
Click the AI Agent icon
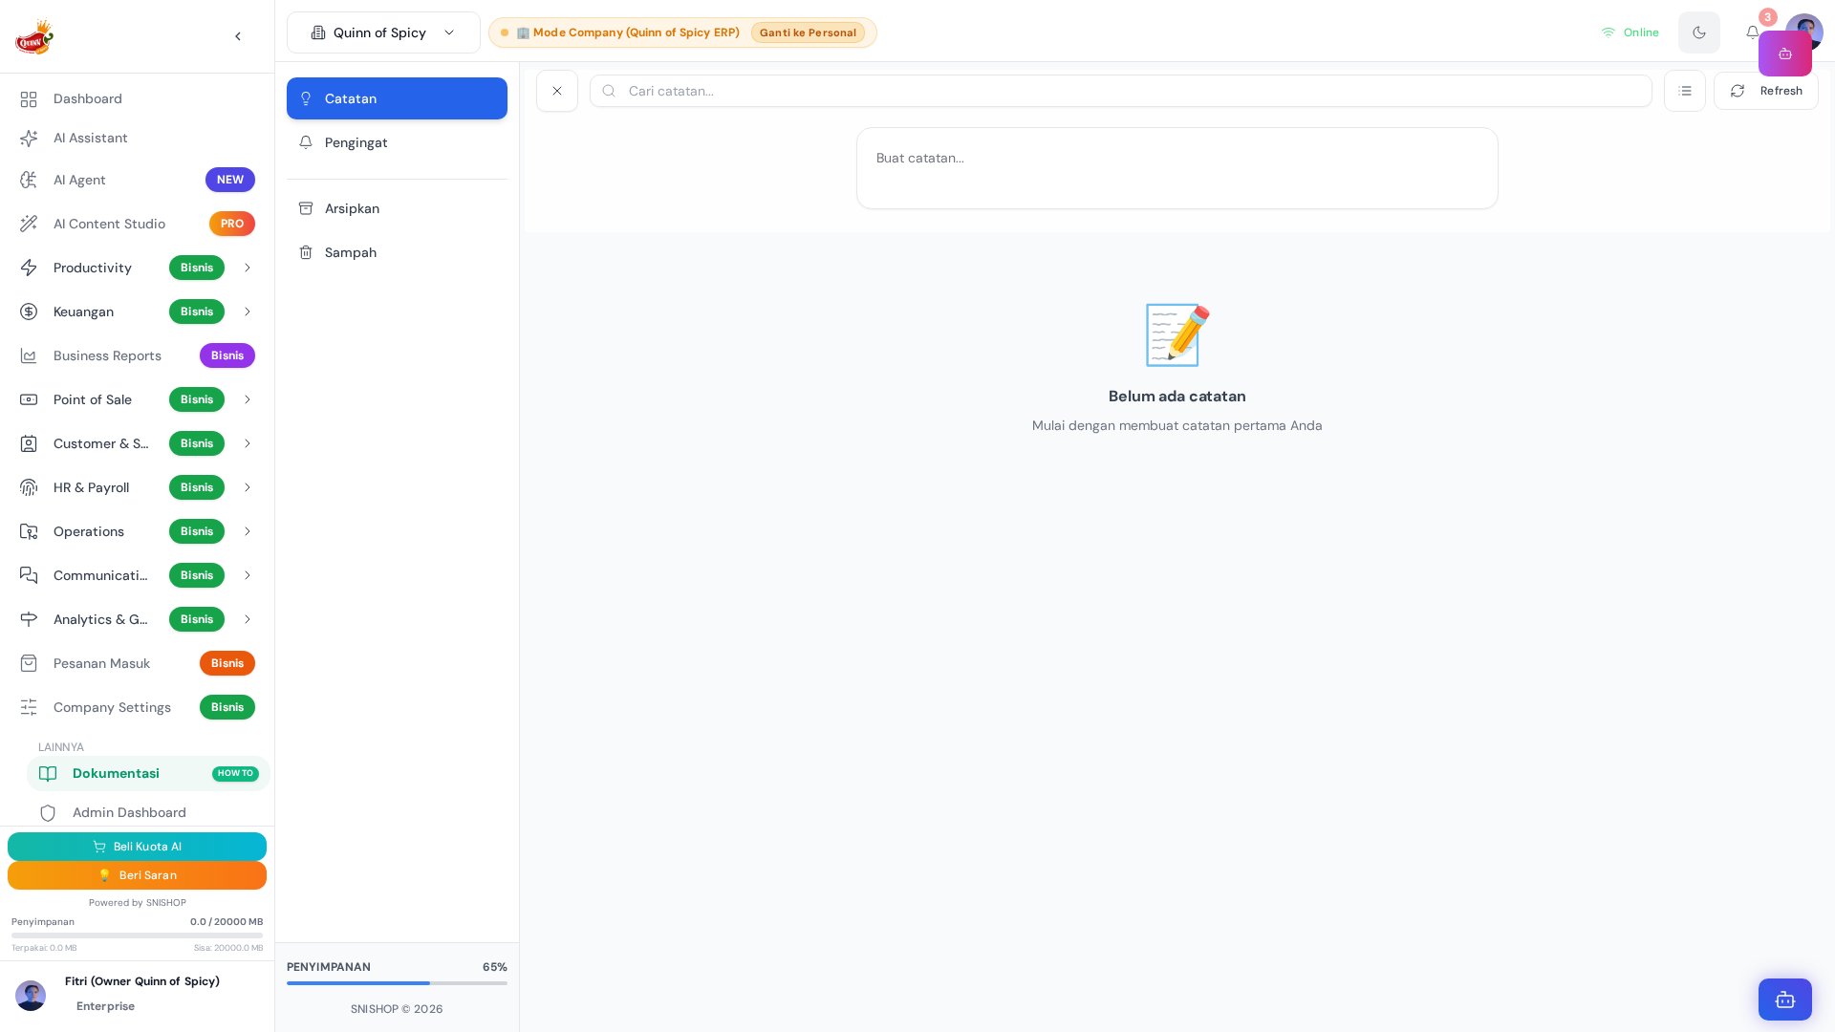(x=29, y=180)
